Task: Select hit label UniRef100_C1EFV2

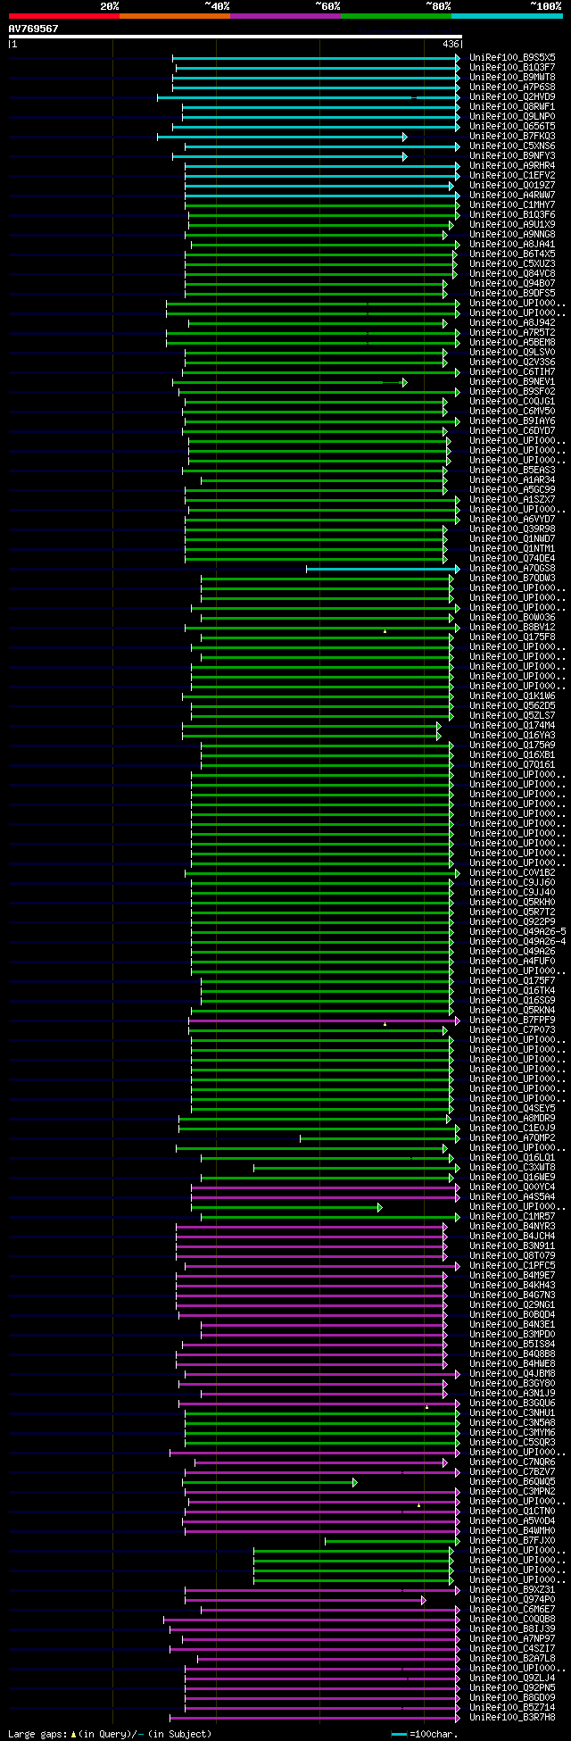Action: (512, 175)
